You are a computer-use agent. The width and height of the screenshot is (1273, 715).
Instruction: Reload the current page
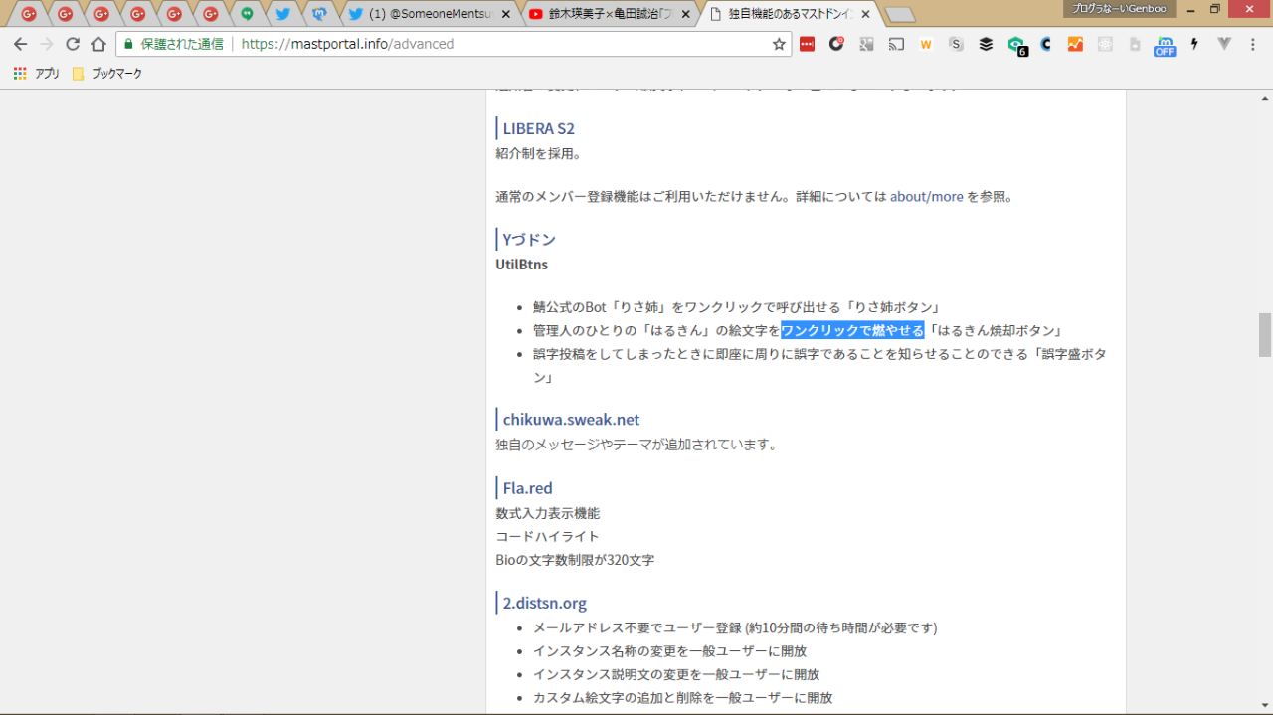73,44
